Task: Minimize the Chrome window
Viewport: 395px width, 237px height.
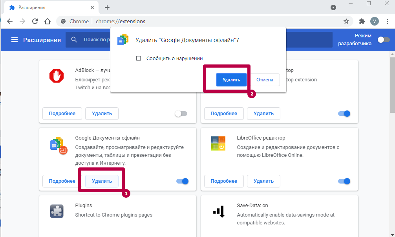Action: [350, 3]
